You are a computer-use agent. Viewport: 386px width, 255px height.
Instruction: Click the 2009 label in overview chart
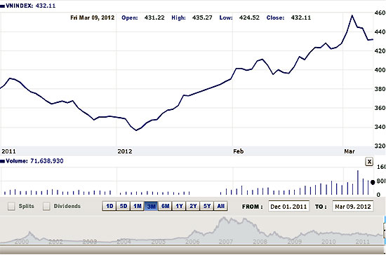pos(295,242)
